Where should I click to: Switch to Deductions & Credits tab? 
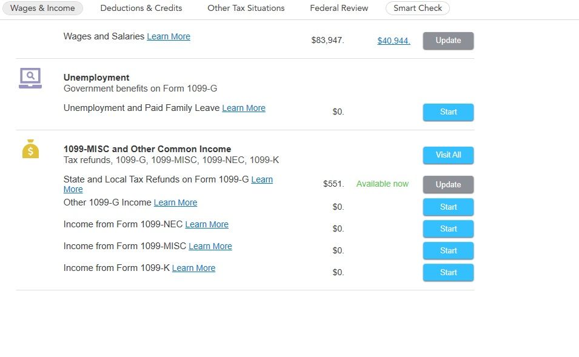point(141,8)
